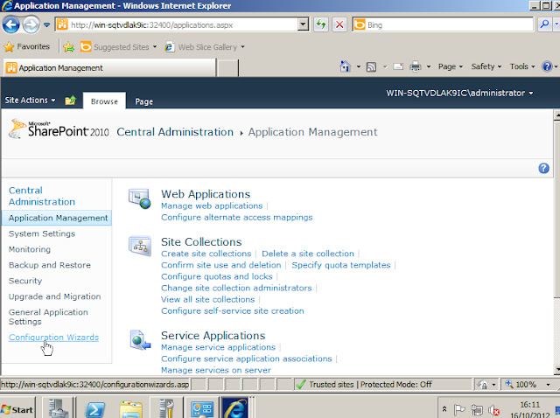Click the RSS feeds icon
The height and width of the screenshot is (418, 560).
[371, 66]
